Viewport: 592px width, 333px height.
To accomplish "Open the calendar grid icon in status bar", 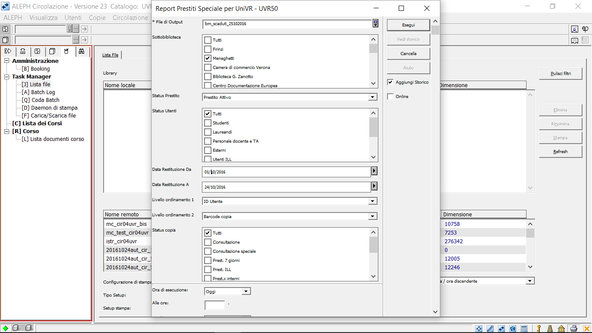I will 524,329.
